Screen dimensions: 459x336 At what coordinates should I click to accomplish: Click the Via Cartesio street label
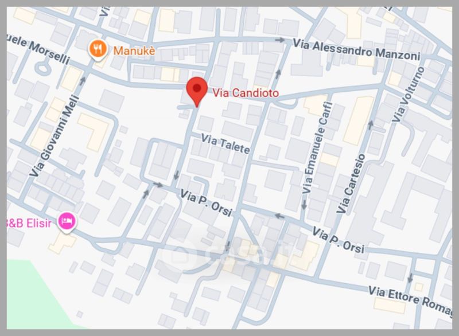[351, 183]
